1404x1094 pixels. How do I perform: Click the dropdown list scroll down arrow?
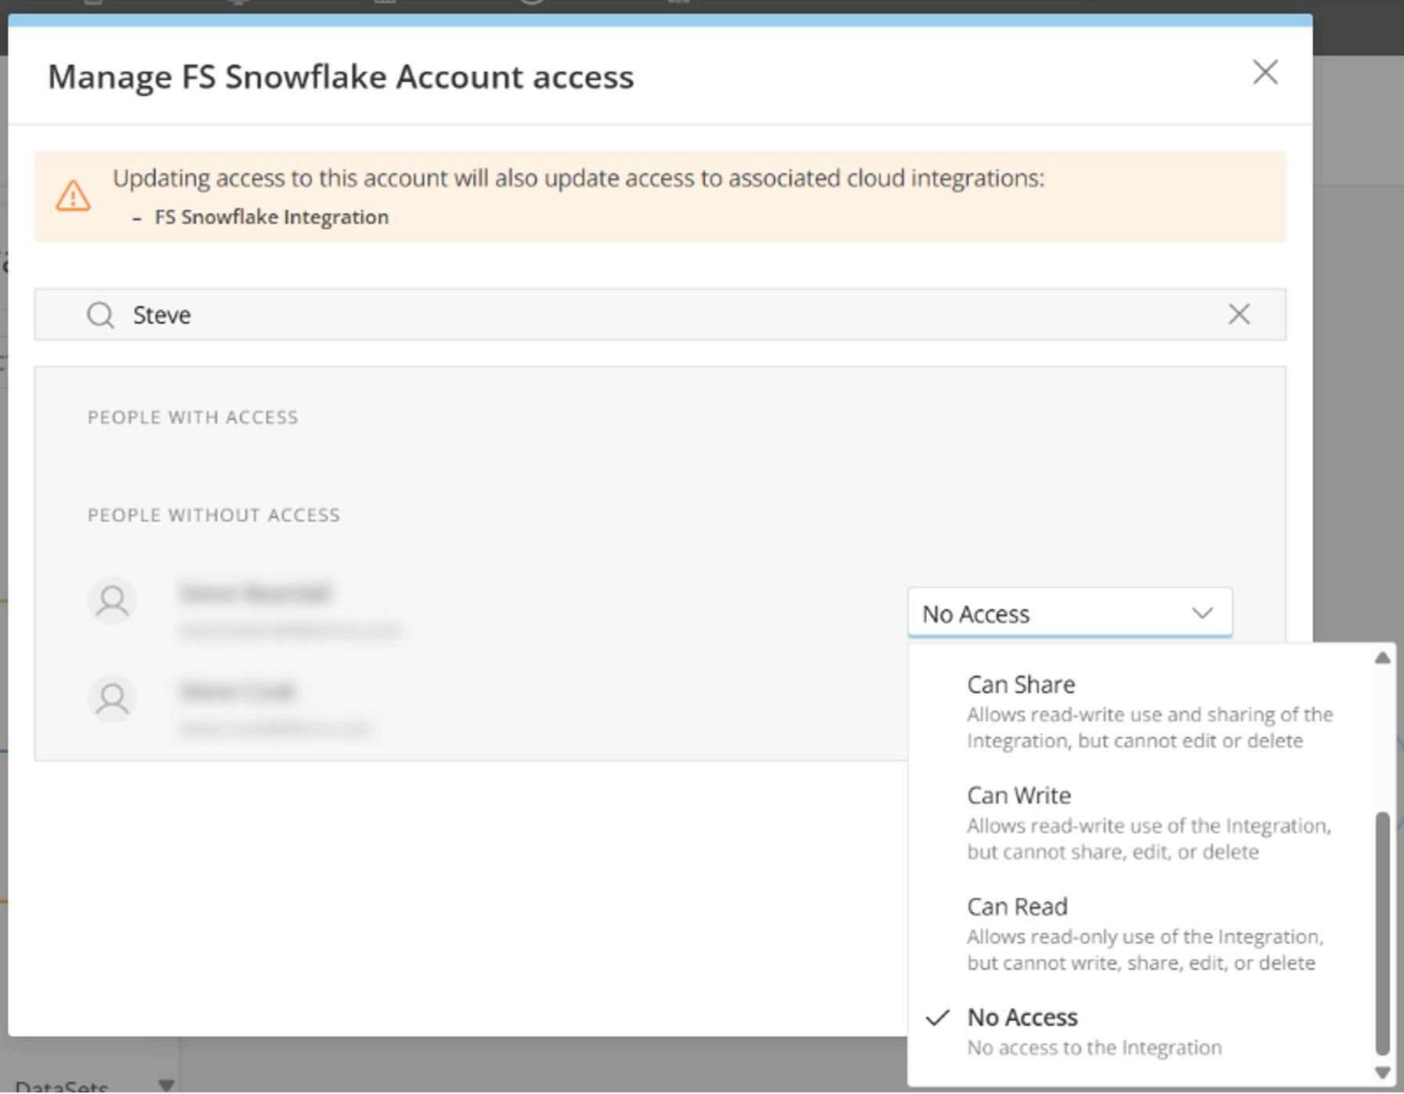pyautogui.click(x=1382, y=1072)
